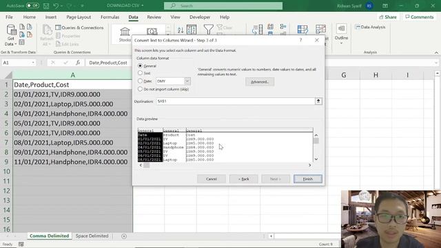
Task: Toggle the Filter funnel icon
Action: click(208, 29)
